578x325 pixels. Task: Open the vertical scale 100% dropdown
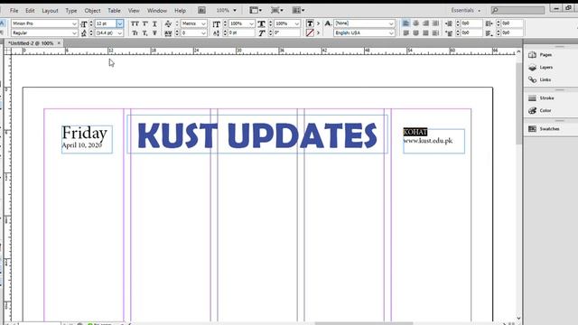click(x=241, y=23)
